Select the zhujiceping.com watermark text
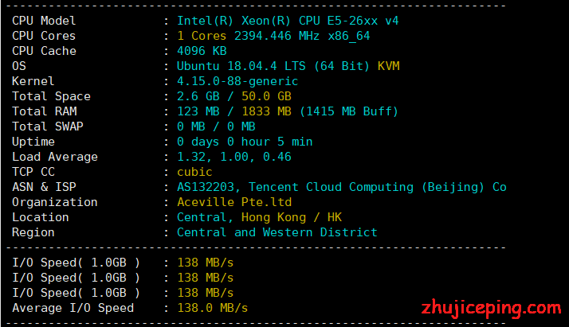Viewport: 569px width, 327px height. [492, 309]
